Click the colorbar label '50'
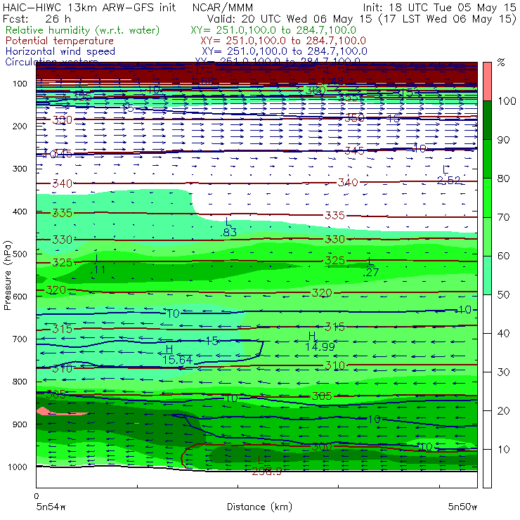The height and width of the screenshot is (520, 520). [503, 294]
